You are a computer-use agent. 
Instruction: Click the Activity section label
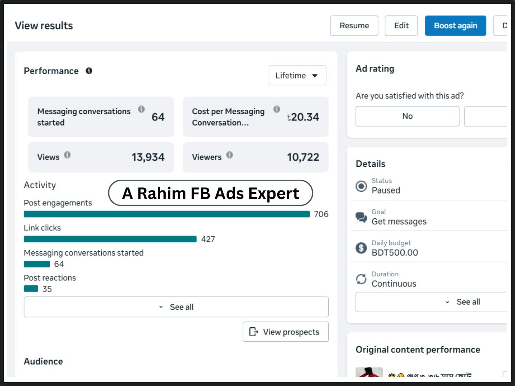point(40,185)
